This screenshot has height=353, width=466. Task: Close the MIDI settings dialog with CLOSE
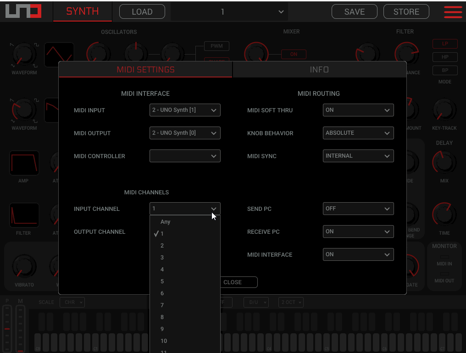239,282
